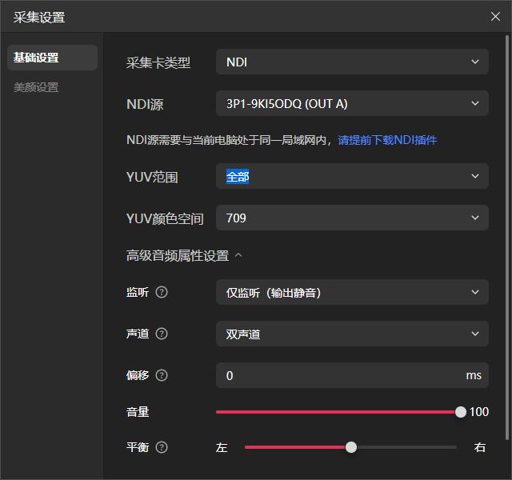Click the 请提前下载NDI插件 link
512x480 pixels.
[387, 140]
